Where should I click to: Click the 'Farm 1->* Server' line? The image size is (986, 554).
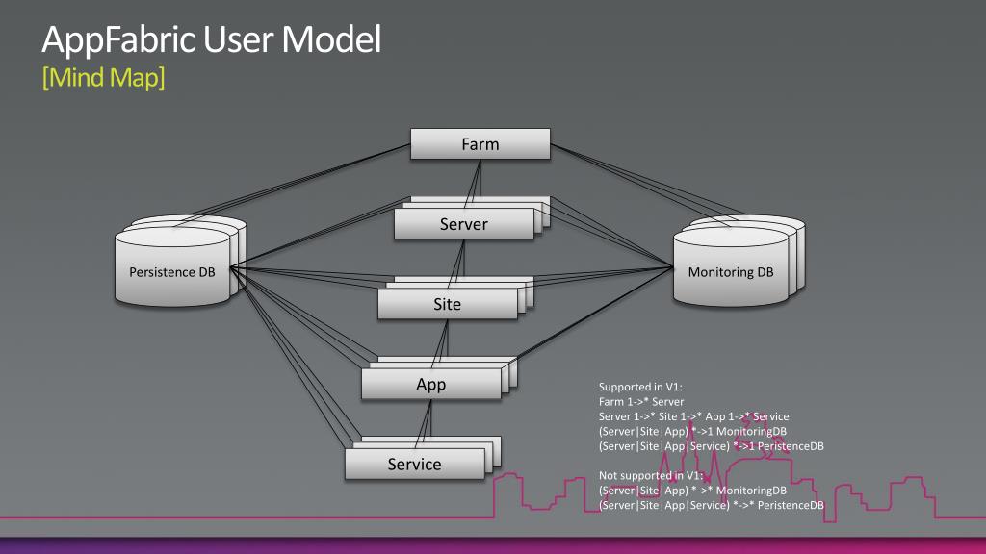(640, 402)
